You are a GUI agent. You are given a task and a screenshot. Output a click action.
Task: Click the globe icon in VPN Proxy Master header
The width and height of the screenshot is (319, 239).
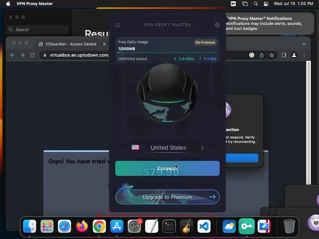(217, 25)
